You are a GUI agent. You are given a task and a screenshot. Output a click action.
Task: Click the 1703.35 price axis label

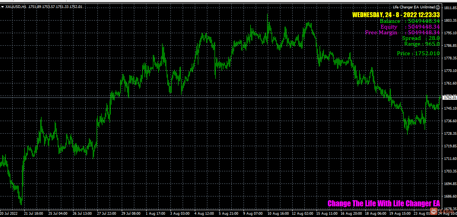[x=450, y=171]
